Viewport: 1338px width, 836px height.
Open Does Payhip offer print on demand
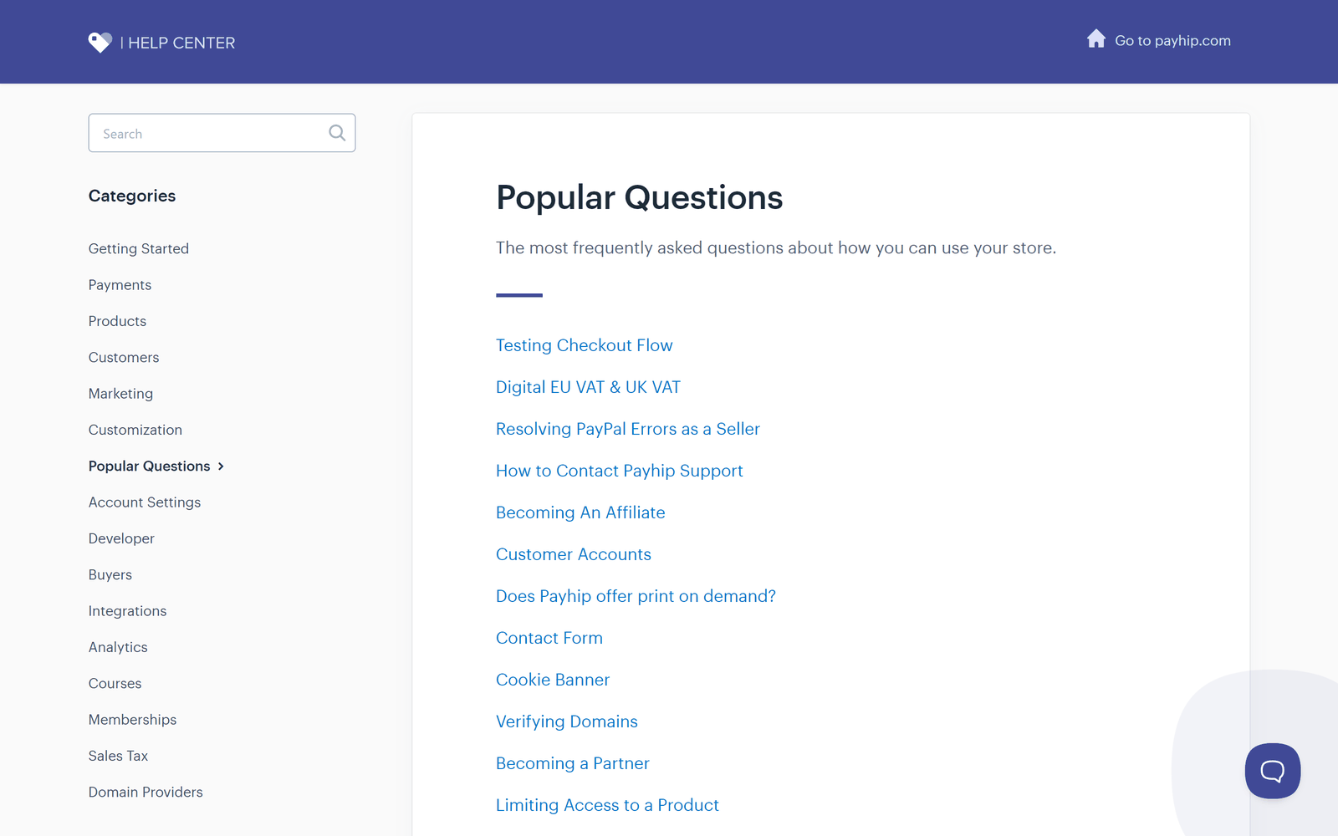(x=636, y=596)
